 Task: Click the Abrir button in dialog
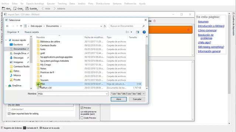pos(119,99)
